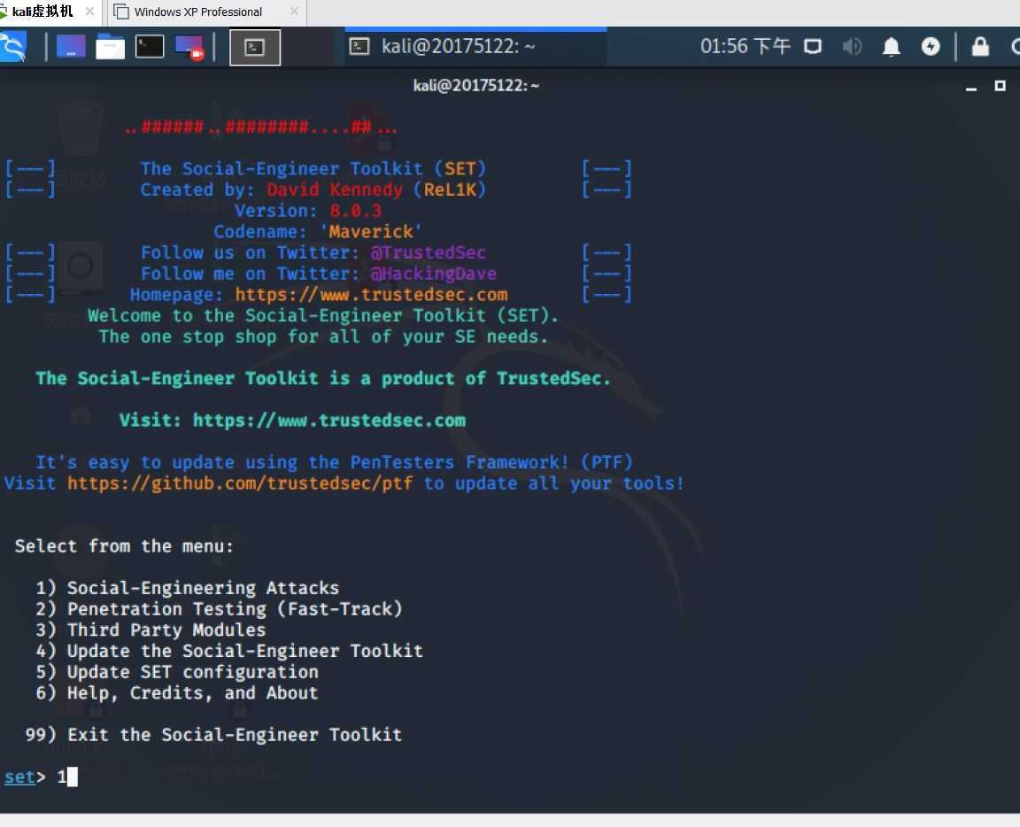Switch to Windows XP Professional tab

197,12
